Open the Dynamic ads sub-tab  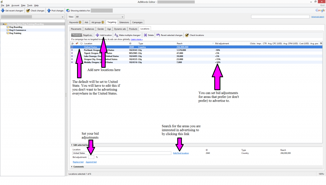click(120, 29)
